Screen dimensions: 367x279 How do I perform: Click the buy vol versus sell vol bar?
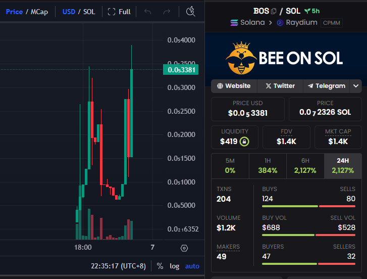pos(309,235)
